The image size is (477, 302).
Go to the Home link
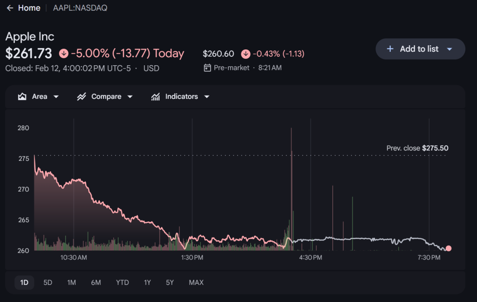click(x=29, y=8)
